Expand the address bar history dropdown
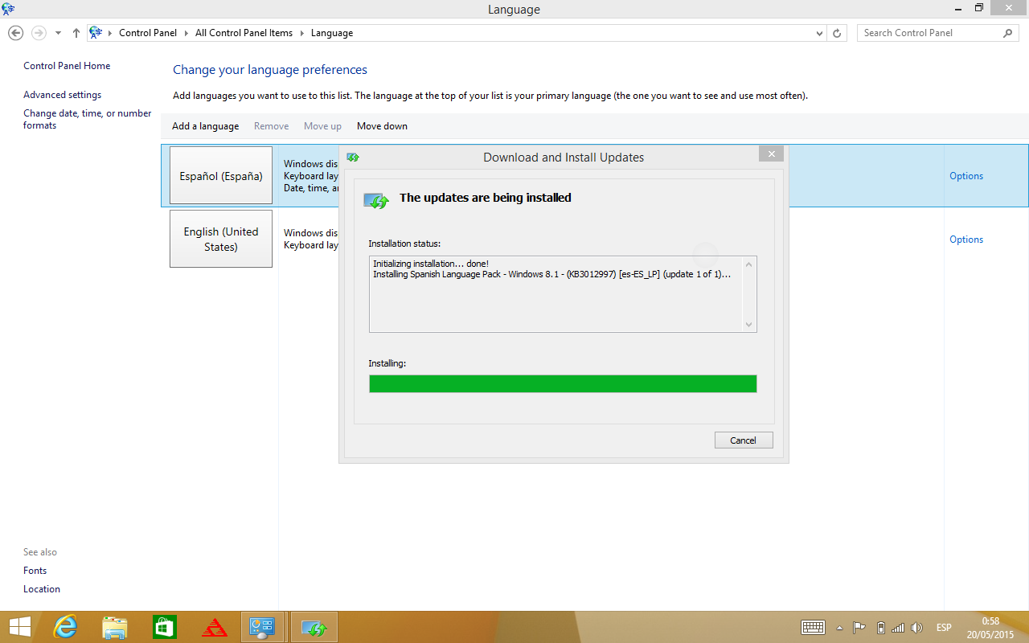Image resolution: width=1029 pixels, height=643 pixels. click(x=819, y=33)
